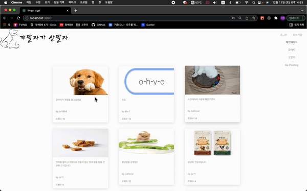Open the Chrome menu in menu bar
The image size is (307, 191).
17,3
